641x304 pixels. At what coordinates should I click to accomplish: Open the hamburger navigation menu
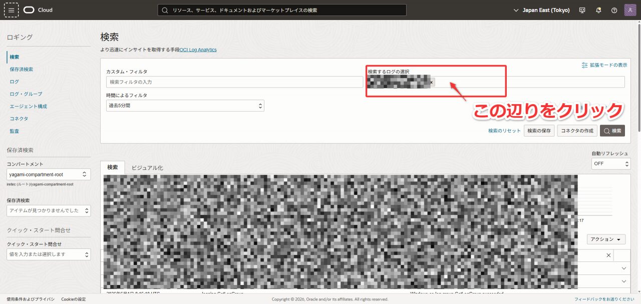11,10
